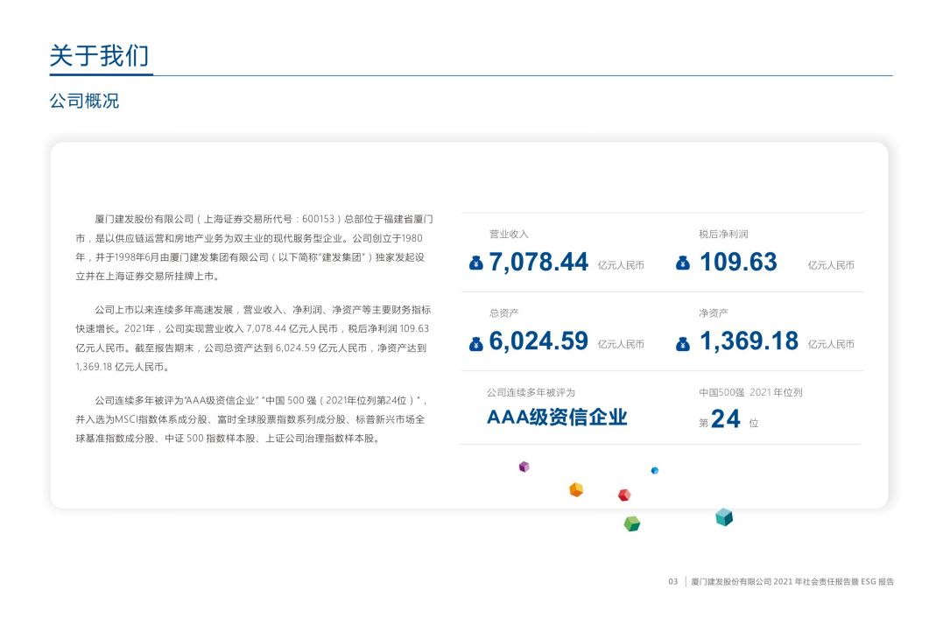The height and width of the screenshot is (625, 943).
Task: Click the red cube decoration icon
Action: pyautogui.click(x=624, y=495)
